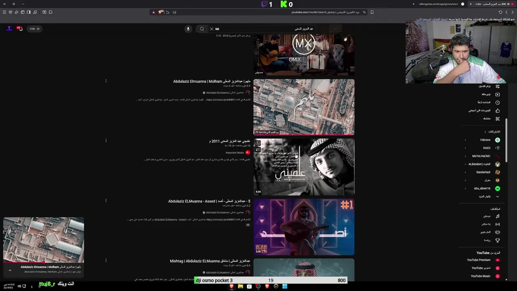Open the abu_abeer16 subscription channel

coord(487,188)
